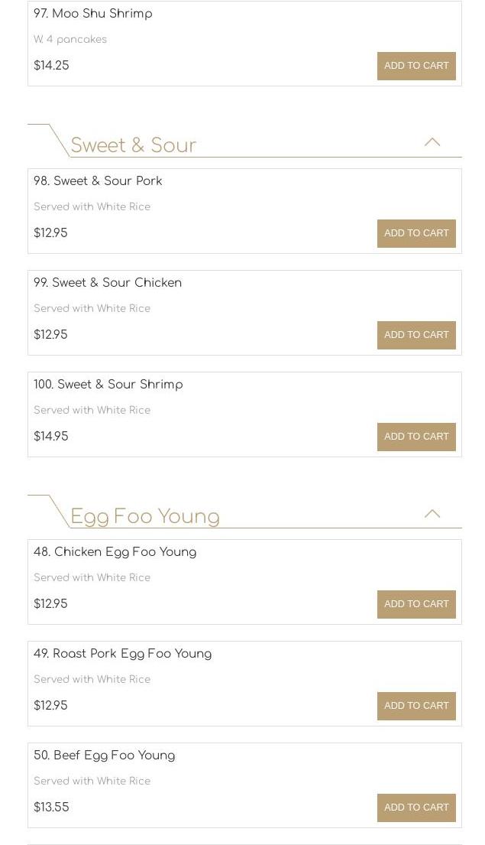Add Moo Shu Shrimp to cart
Image resolution: width=485 pixels, height=845 pixels.
pyautogui.click(x=416, y=66)
